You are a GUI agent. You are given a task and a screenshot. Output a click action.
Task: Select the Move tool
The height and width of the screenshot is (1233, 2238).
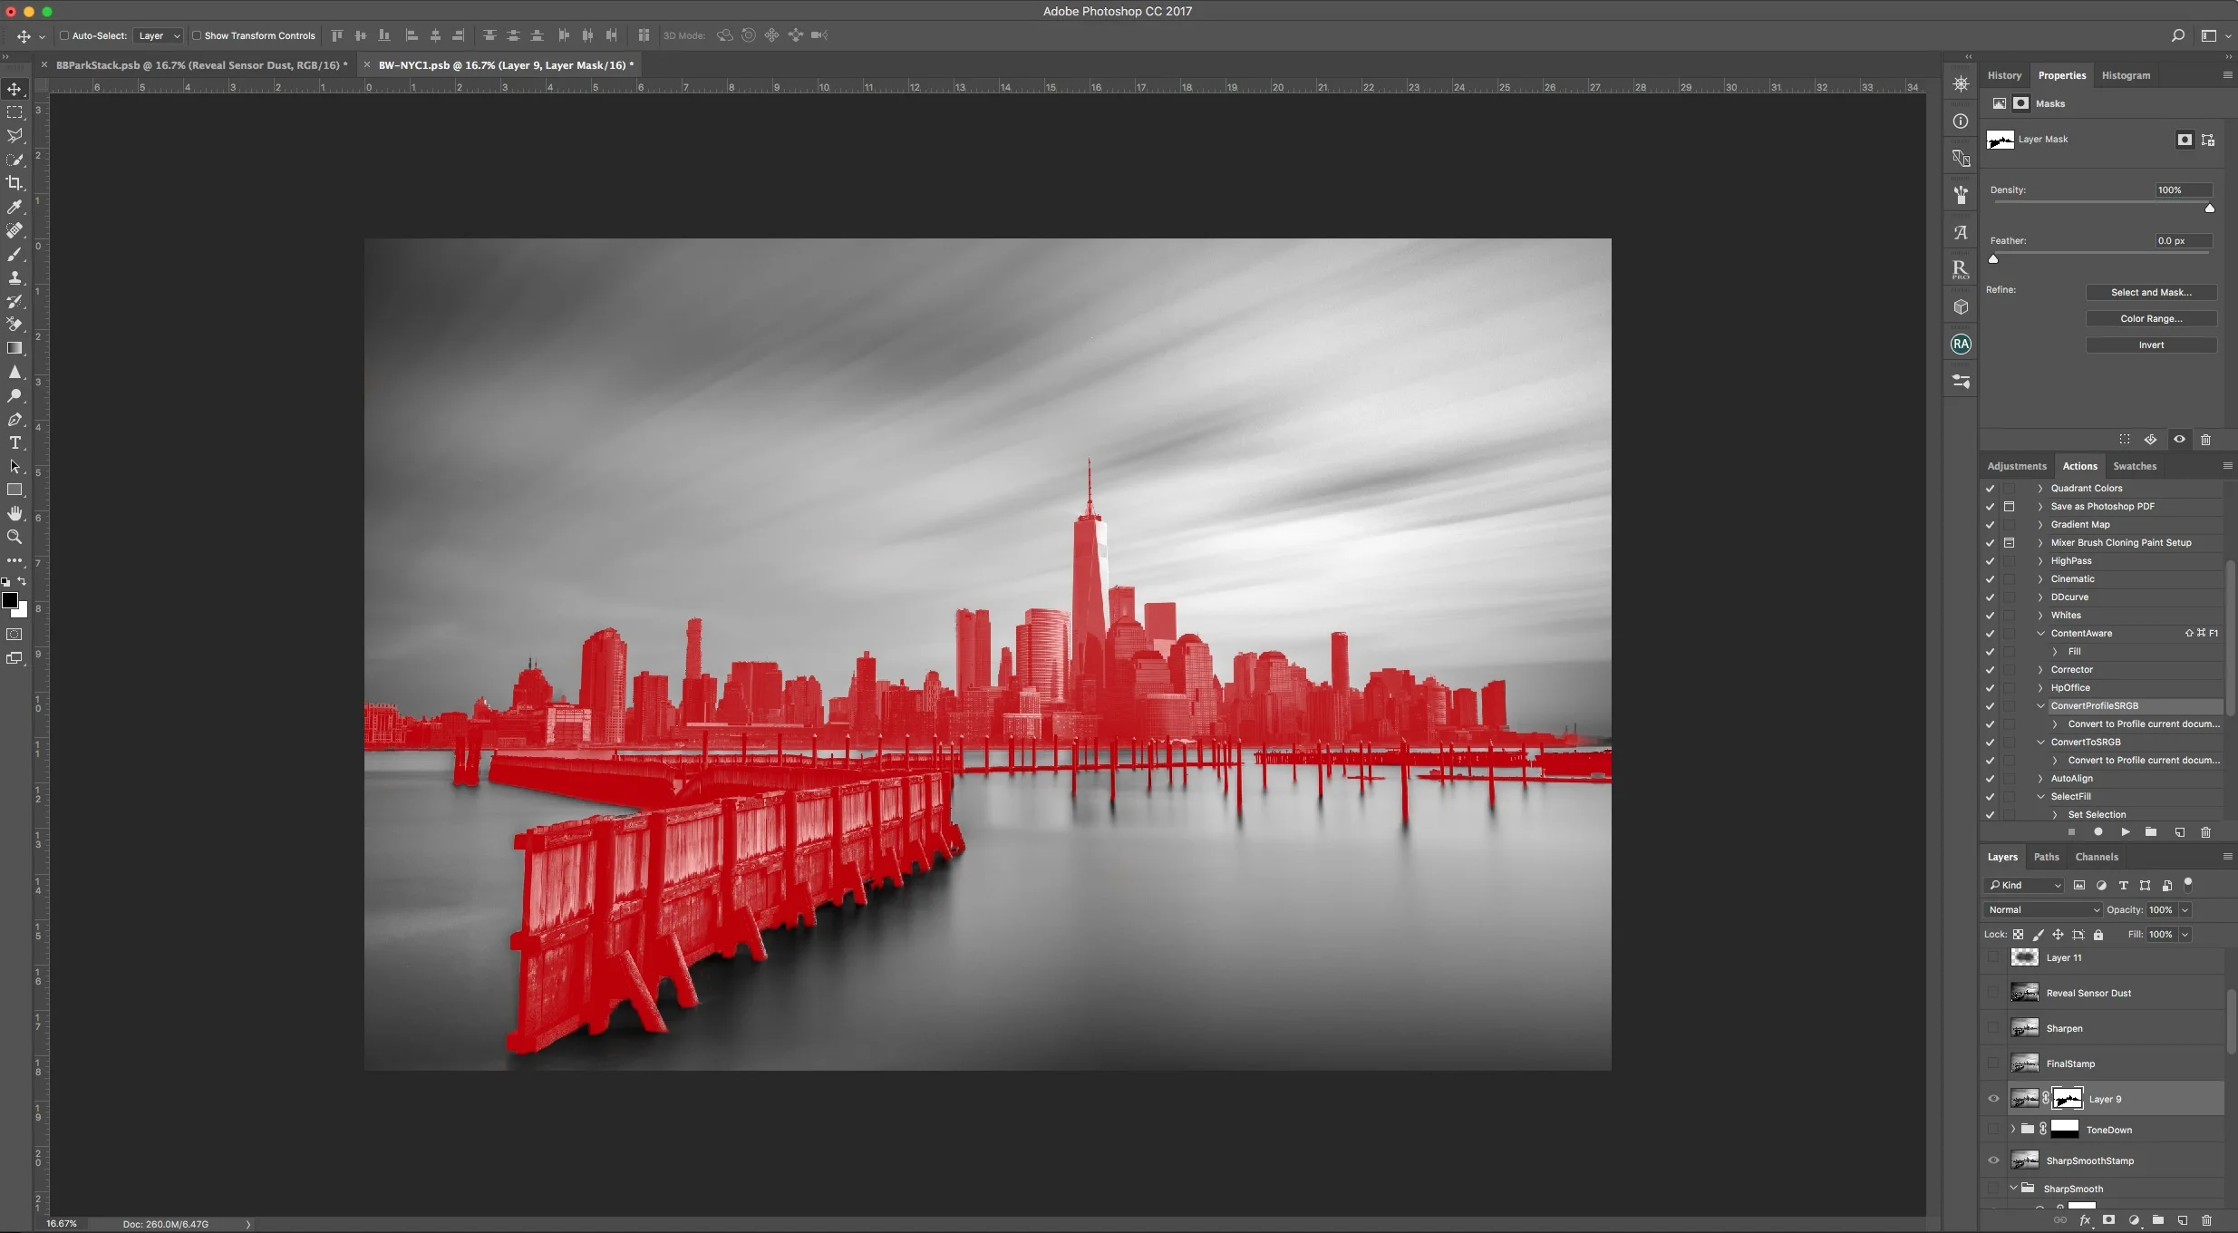15,89
